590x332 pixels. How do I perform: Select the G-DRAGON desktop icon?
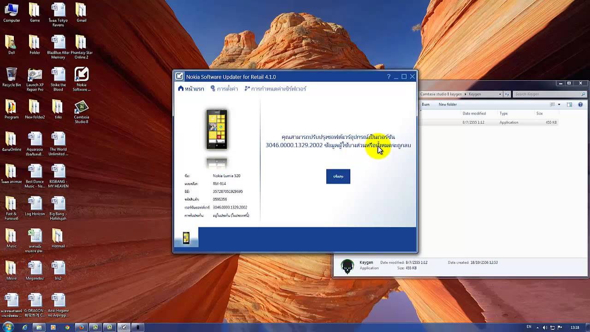point(35,305)
